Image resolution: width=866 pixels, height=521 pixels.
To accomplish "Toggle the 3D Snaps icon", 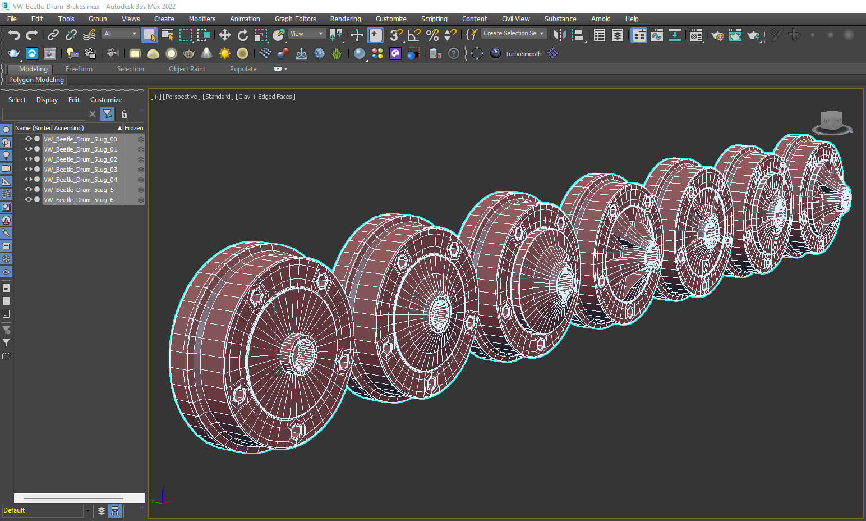I will (x=396, y=35).
